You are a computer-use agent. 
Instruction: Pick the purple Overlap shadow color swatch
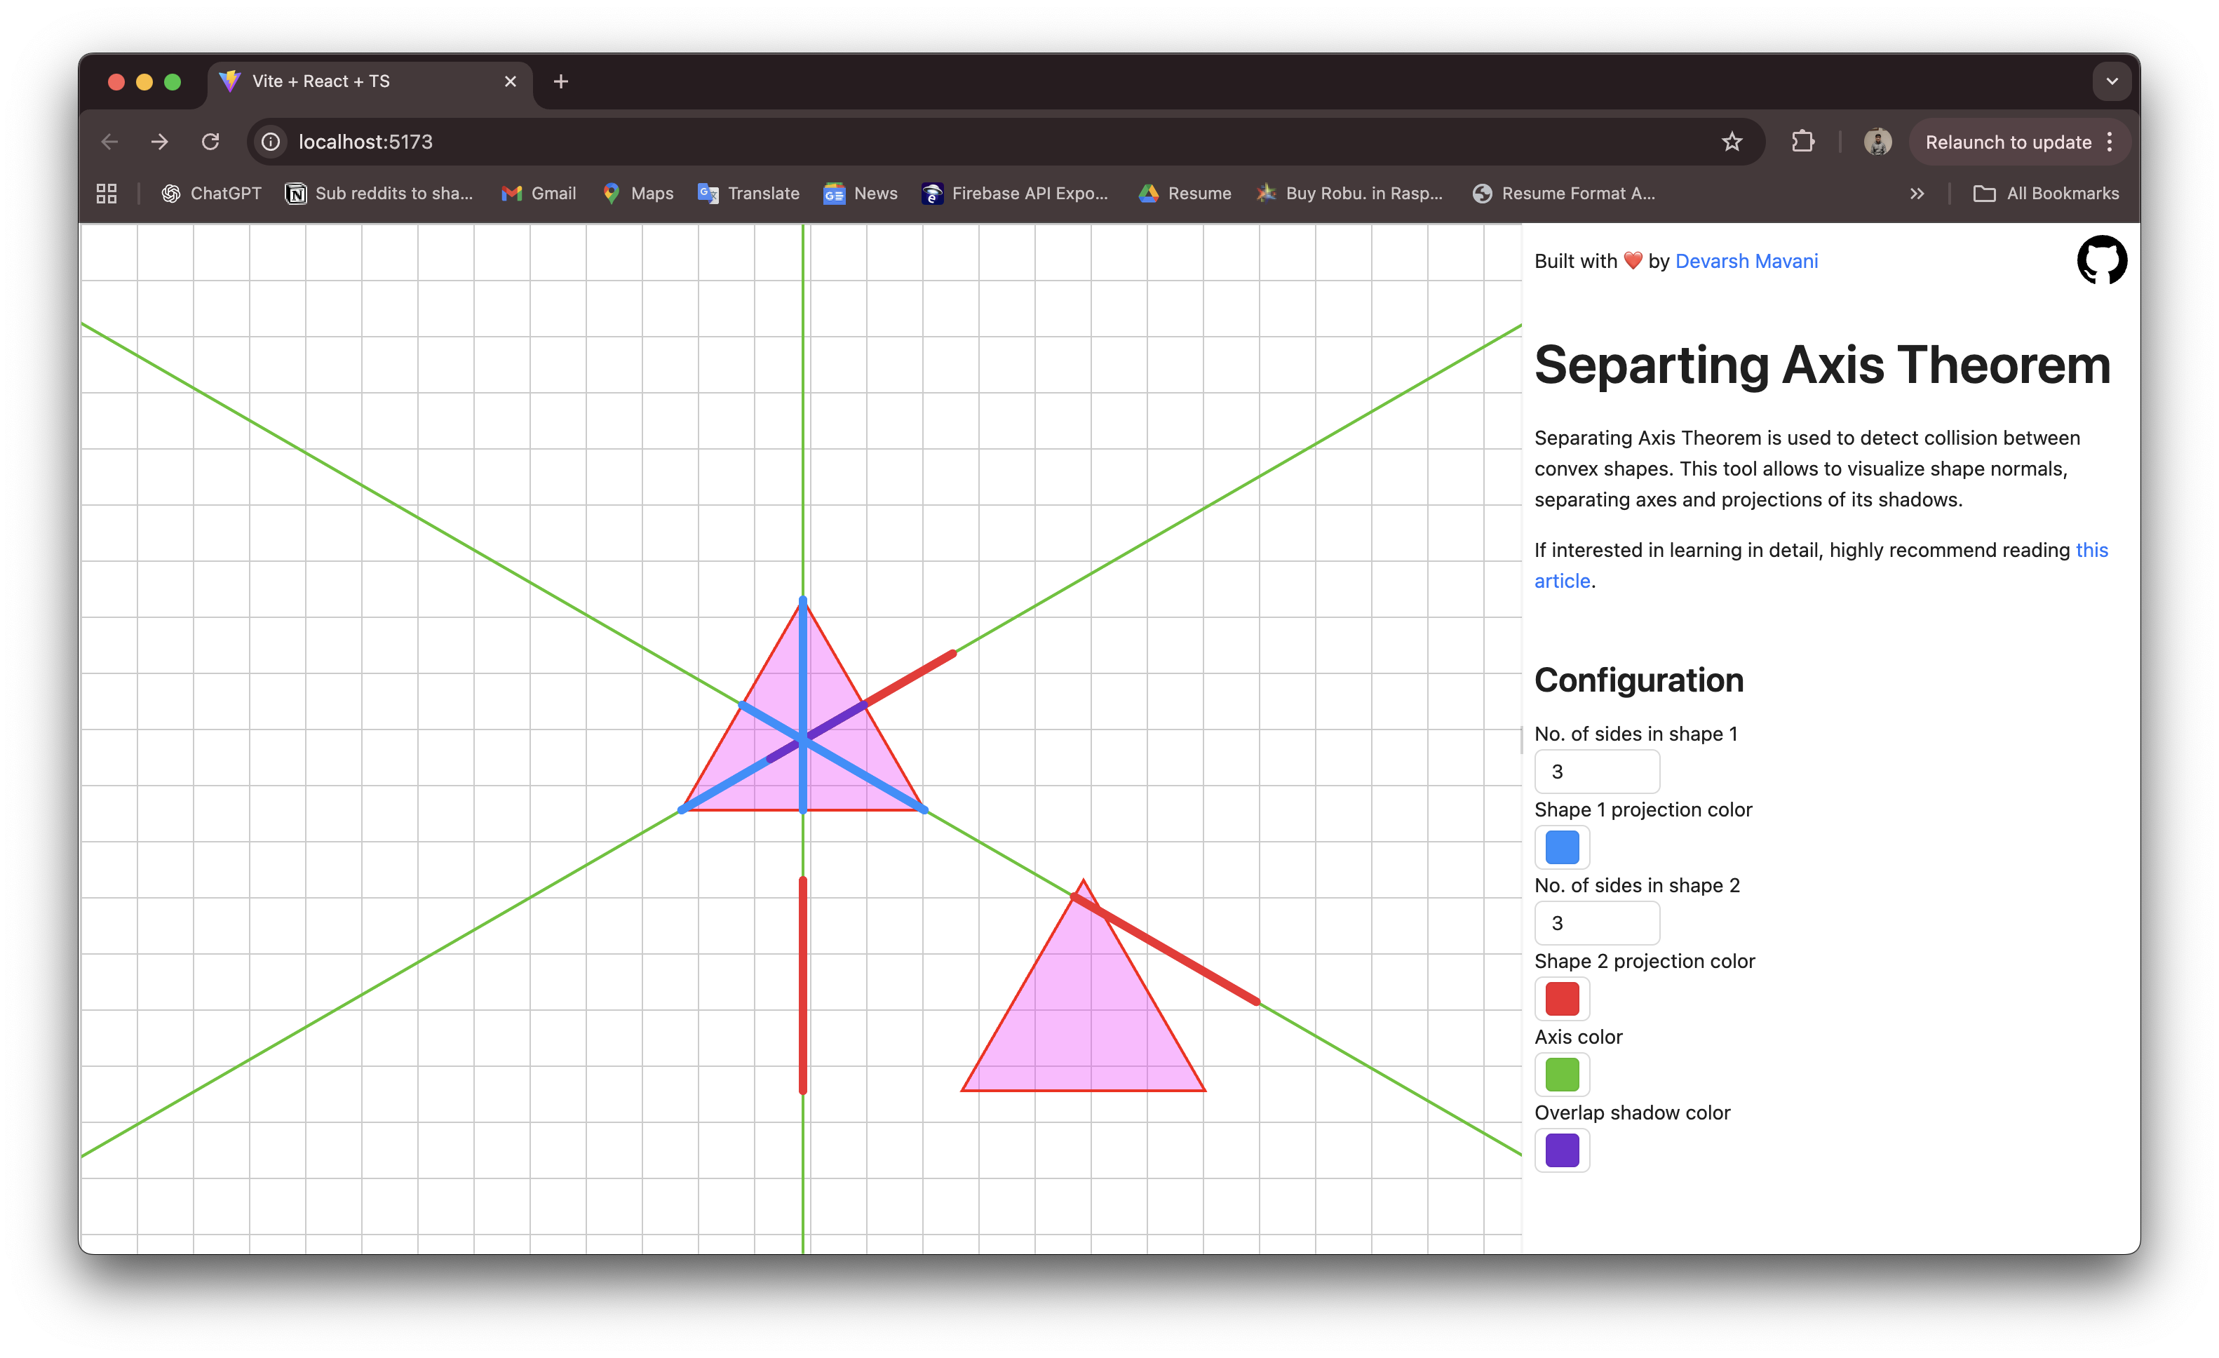click(x=1563, y=1150)
